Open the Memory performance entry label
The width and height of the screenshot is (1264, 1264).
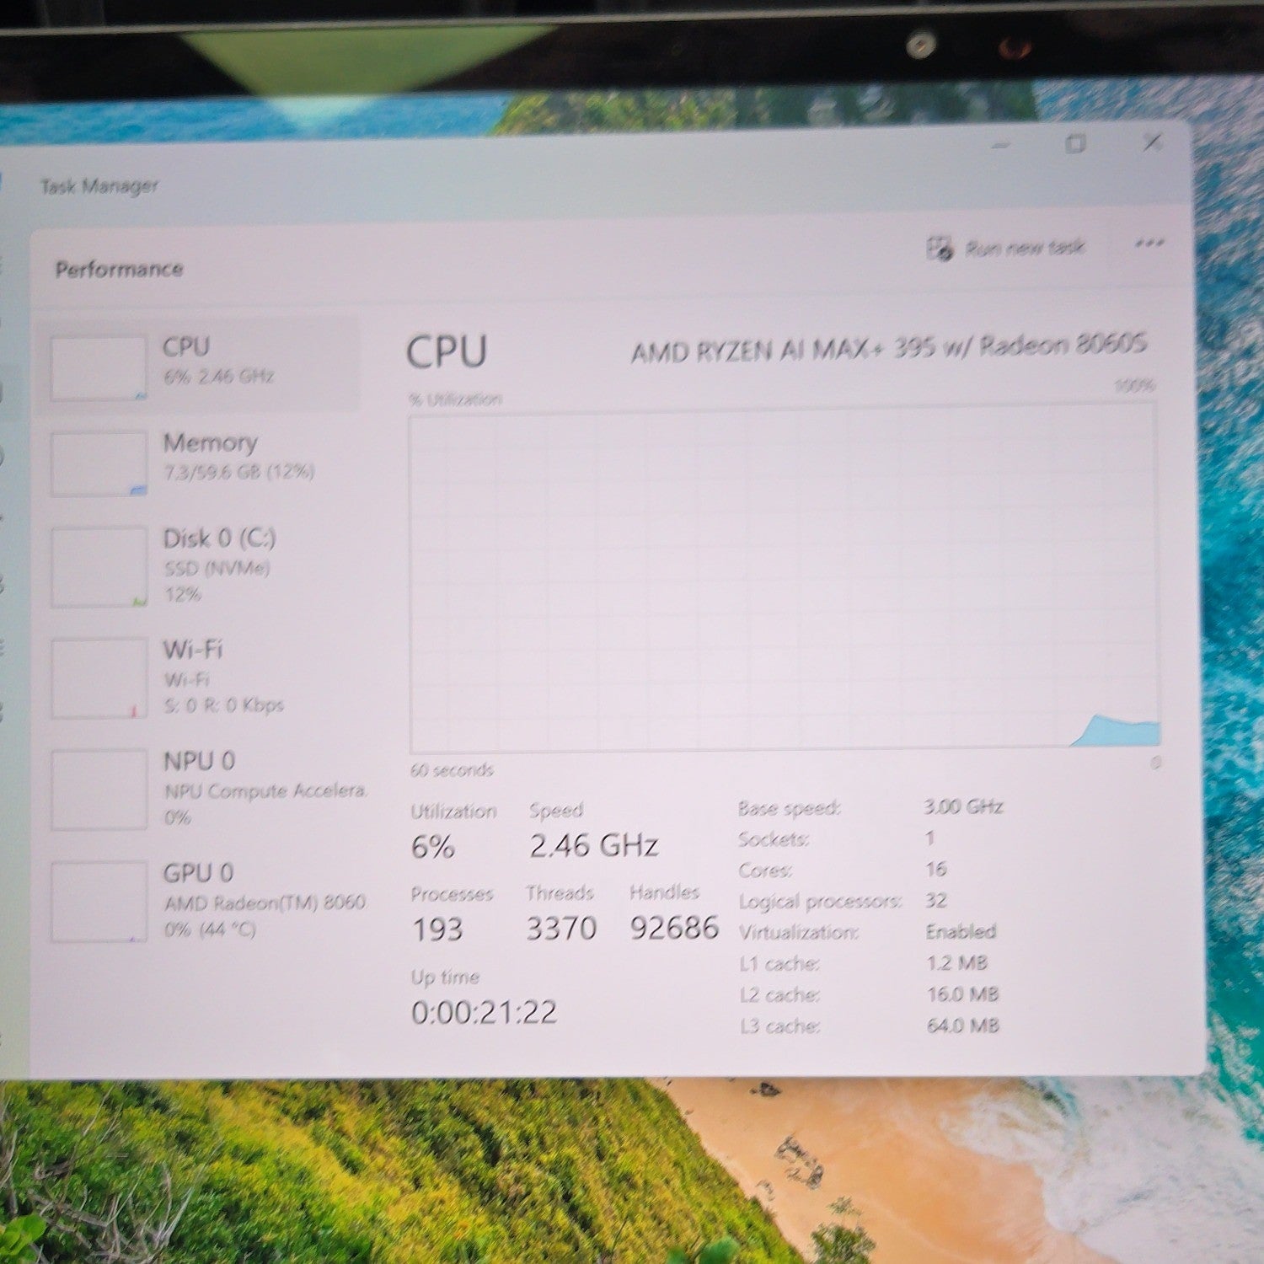click(x=210, y=442)
